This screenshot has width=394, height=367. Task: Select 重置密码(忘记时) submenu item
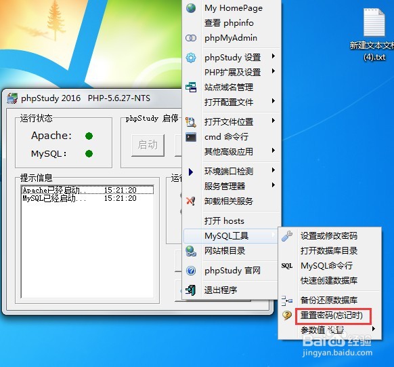click(332, 315)
